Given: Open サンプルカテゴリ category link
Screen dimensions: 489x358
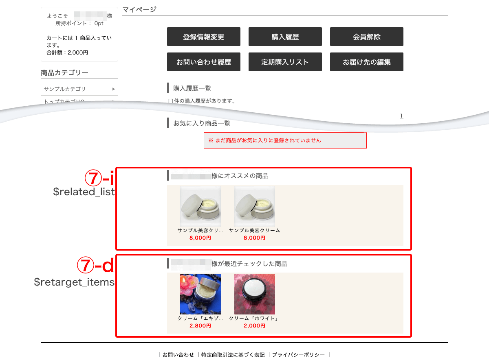Looking at the screenshot, I should (65, 89).
